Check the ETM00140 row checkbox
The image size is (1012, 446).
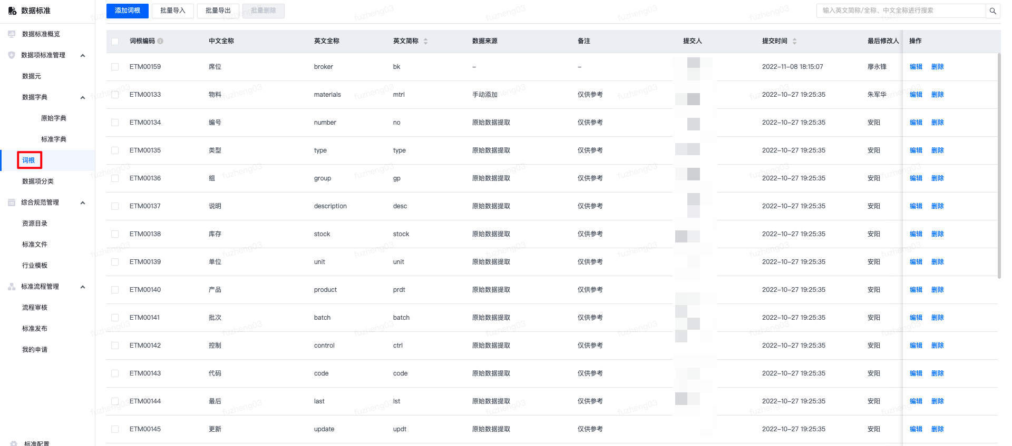(x=115, y=290)
